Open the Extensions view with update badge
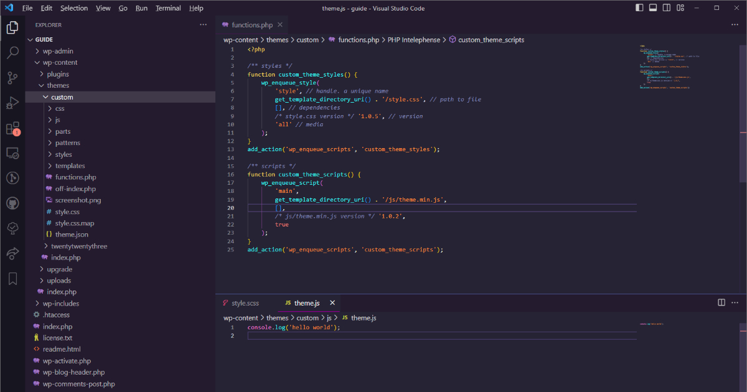 (12, 128)
